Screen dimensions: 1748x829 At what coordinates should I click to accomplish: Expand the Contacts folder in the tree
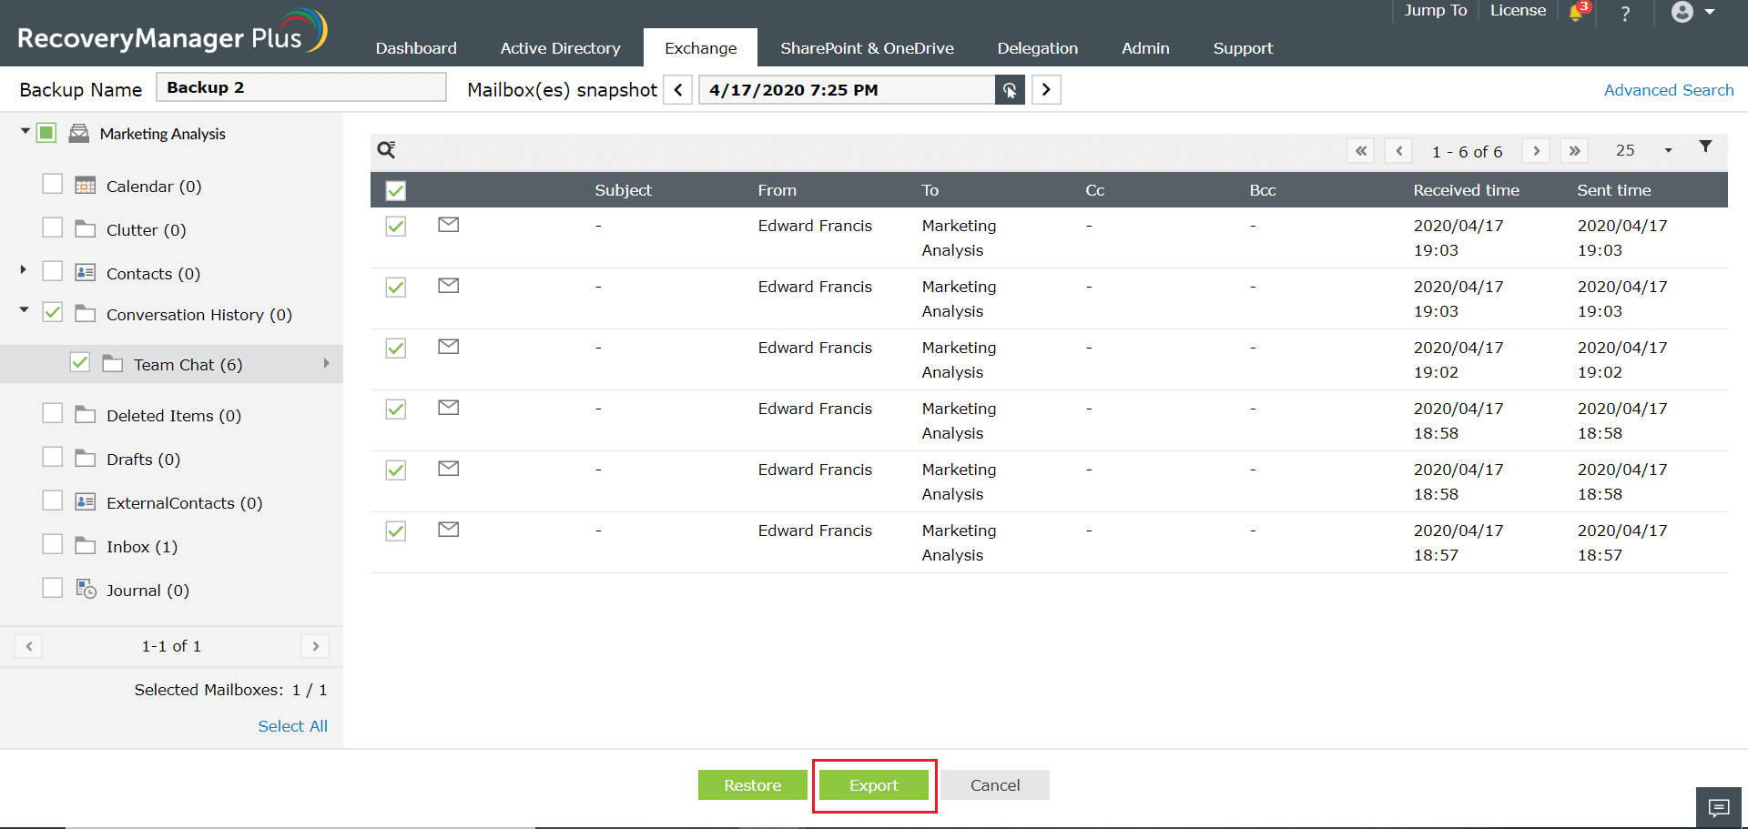22,269
